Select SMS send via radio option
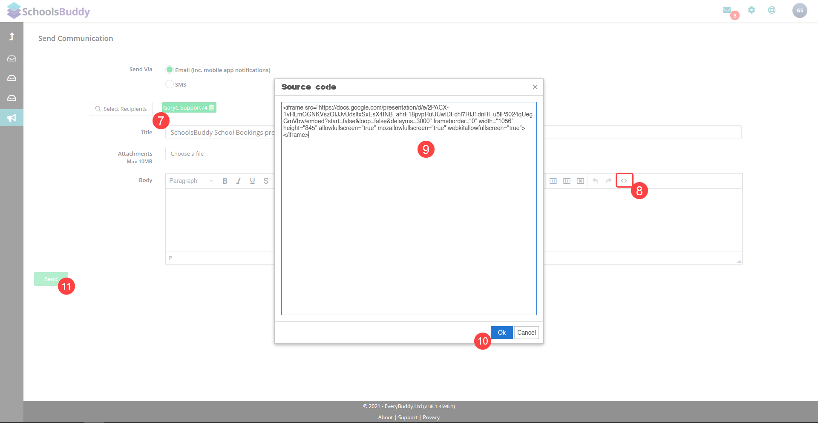Screen dimensions: 818x423 pos(170,84)
